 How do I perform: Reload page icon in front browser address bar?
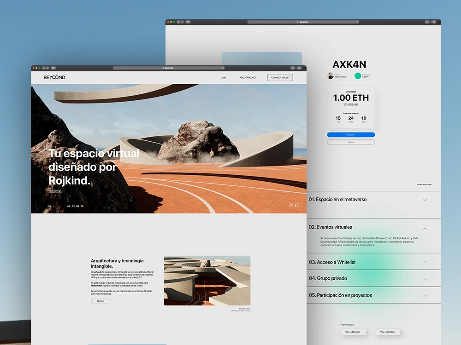pos(223,68)
